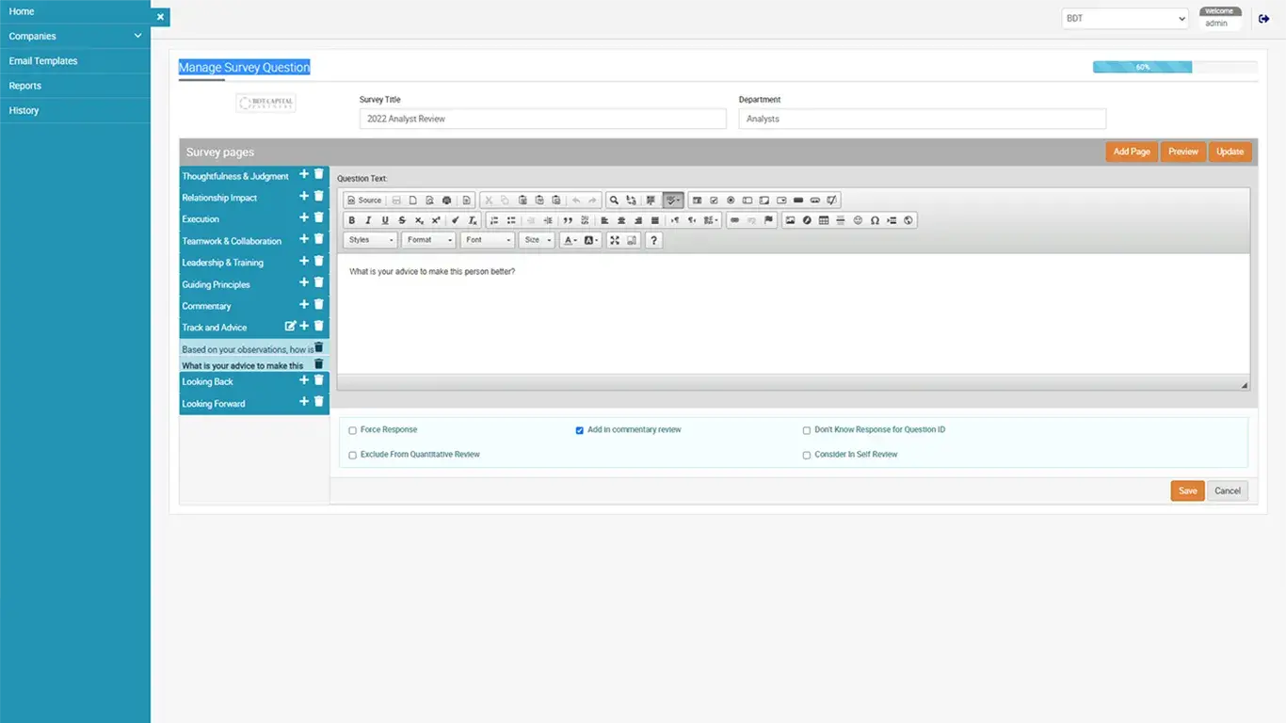The height and width of the screenshot is (723, 1286).
Task: Click the edit icon for Track and Advice
Action: click(x=290, y=326)
